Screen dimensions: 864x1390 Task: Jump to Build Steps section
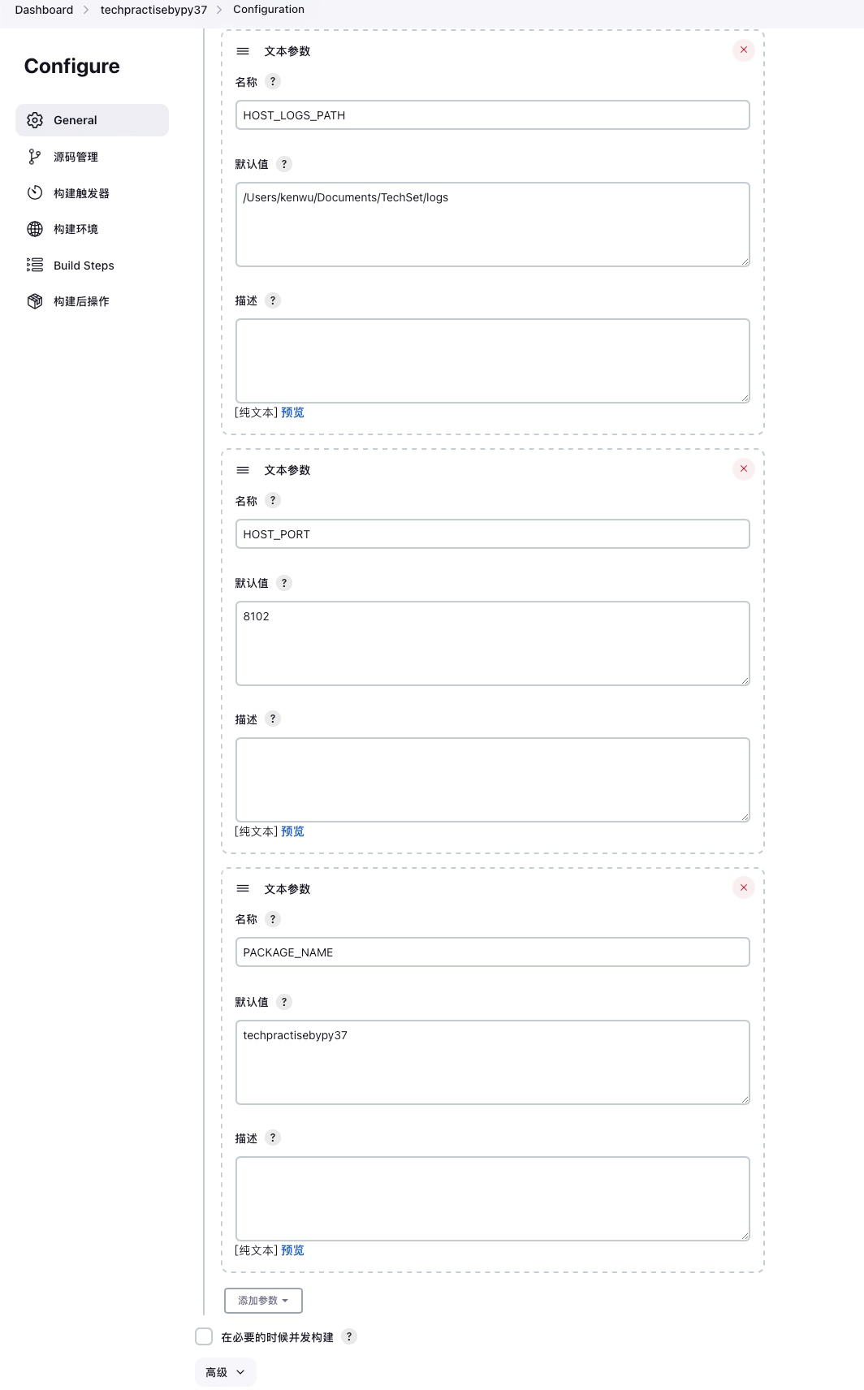[84, 265]
